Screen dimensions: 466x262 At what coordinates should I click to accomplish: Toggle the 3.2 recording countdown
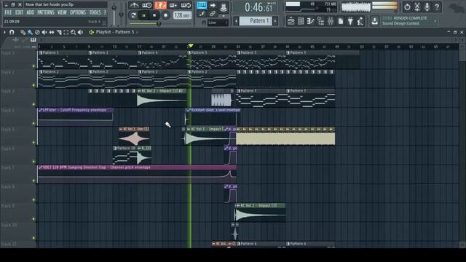coord(160,5)
